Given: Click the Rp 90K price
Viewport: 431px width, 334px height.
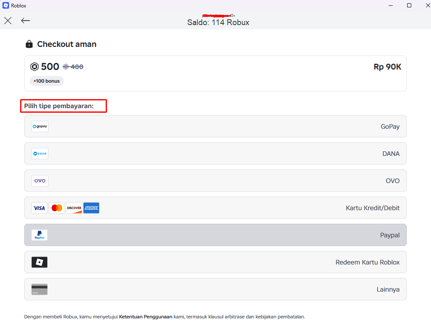Looking at the screenshot, I should click(x=387, y=67).
